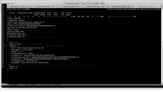163x92 pixels.
Task: Click the response header 'x-cloud-trace-context' line
Action: click(x=31, y=26)
